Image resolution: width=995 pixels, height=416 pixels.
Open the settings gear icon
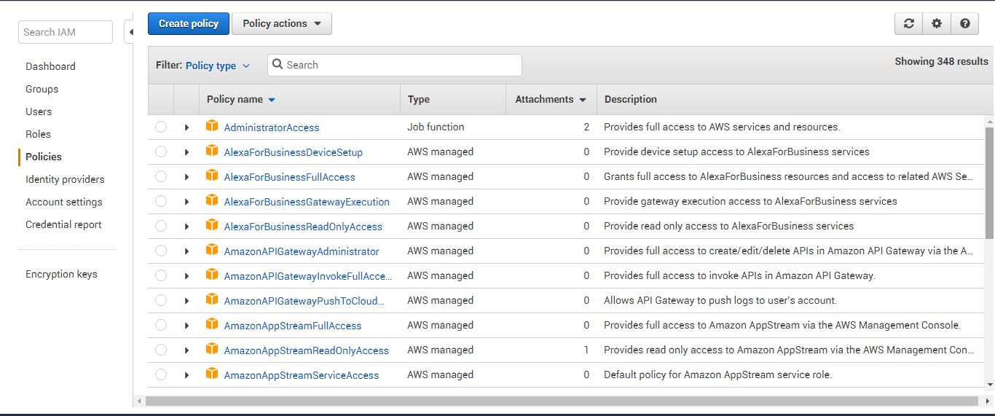pos(936,23)
